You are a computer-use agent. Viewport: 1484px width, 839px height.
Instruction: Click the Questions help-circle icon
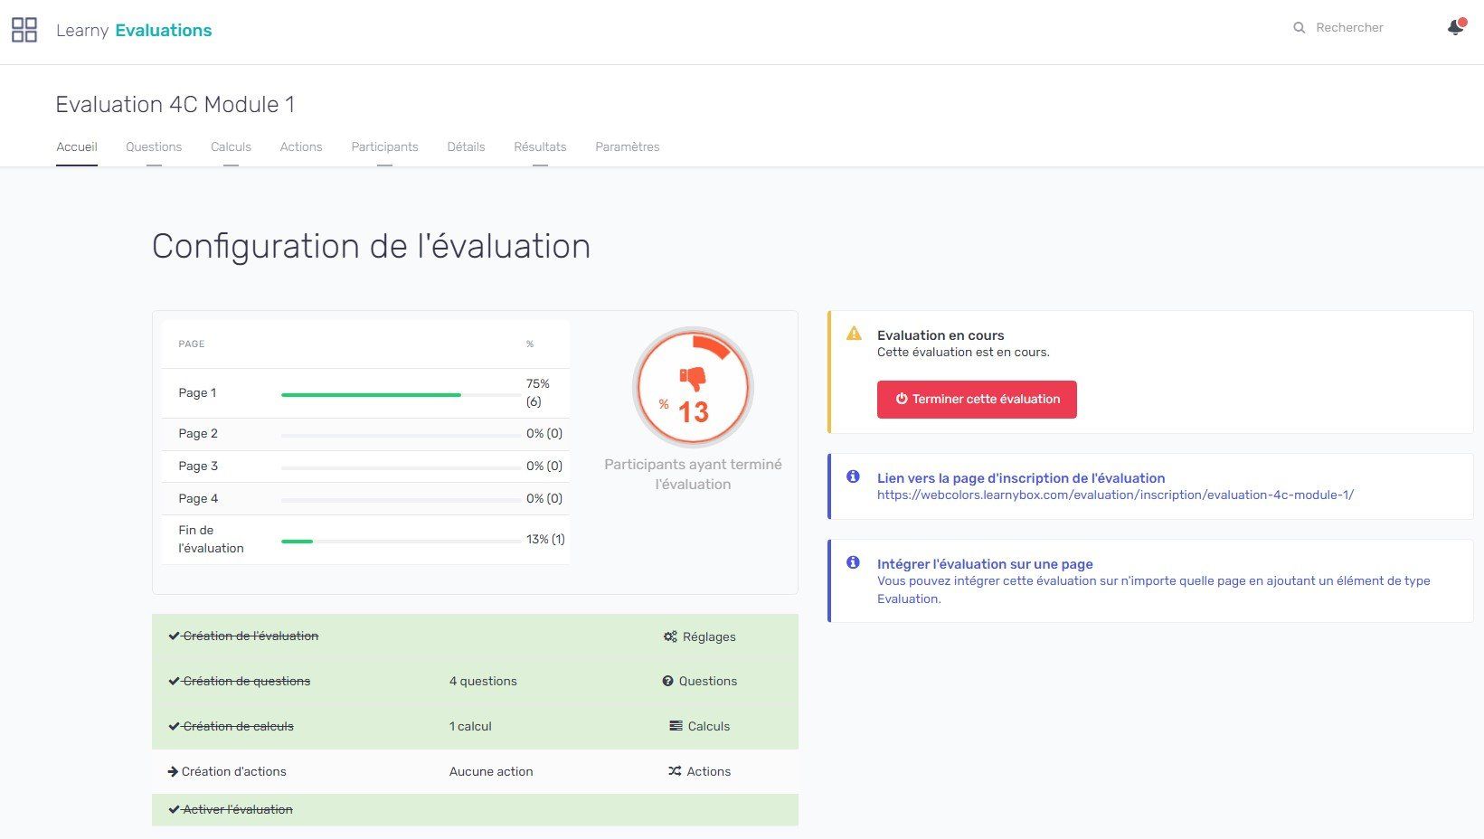pos(668,681)
